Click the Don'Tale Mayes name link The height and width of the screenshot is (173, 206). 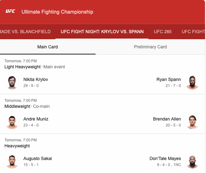coord(165,158)
